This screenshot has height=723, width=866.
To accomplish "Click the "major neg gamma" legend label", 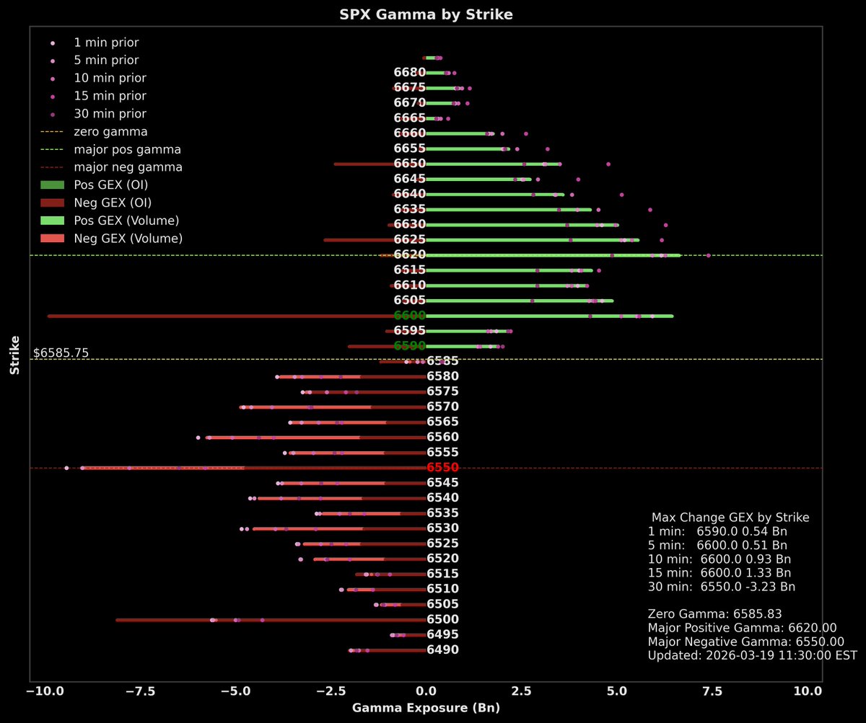I will coord(128,167).
